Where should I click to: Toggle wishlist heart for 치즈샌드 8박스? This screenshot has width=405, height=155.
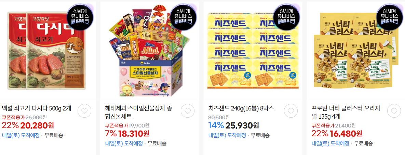tap(291, 111)
